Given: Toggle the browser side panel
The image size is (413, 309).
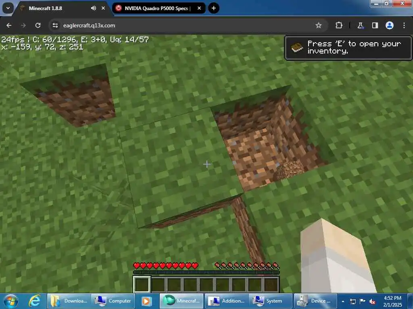Looking at the screenshot, I should tap(375, 25).
